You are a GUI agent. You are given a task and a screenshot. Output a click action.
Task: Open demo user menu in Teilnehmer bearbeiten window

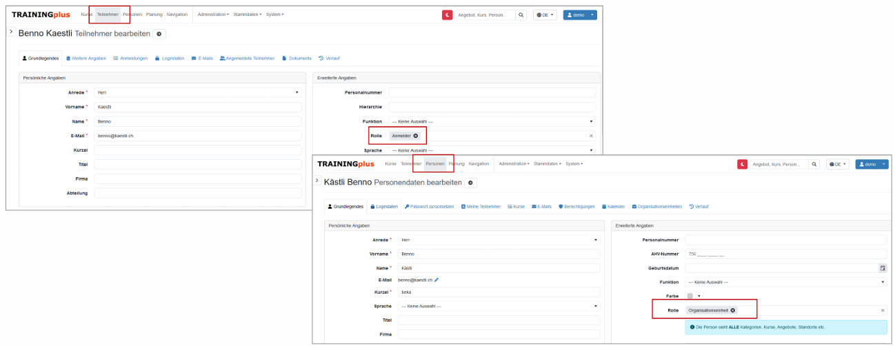580,14
